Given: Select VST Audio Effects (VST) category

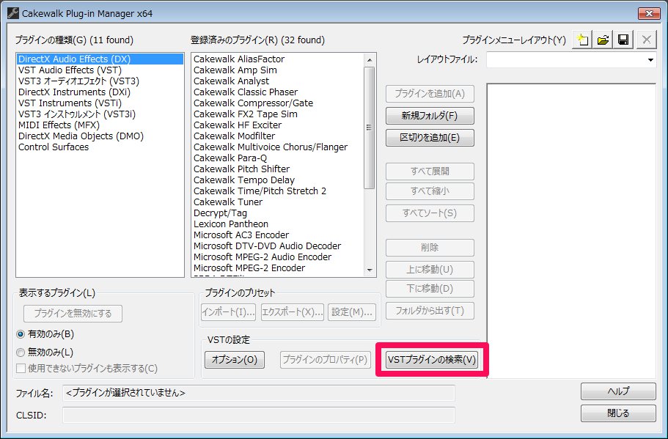Looking at the screenshot, I should coord(100,70).
